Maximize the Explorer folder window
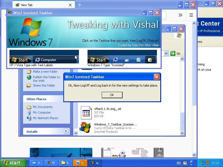 coord(174,29)
